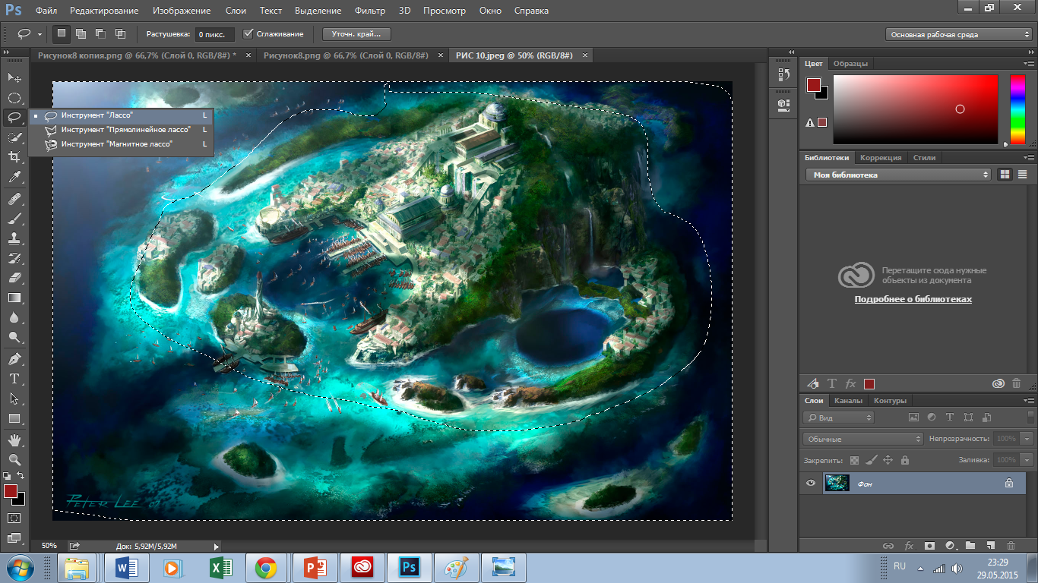Screen dimensions: 1038x583
Task: Switch to the Рисунок8.png document tab
Action: (346, 55)
